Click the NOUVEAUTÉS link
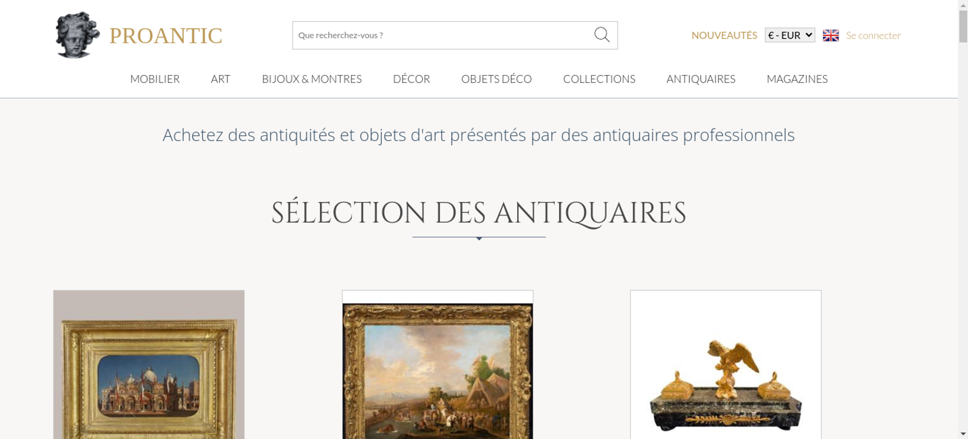The image size is (968, 439). click(724, 35)
